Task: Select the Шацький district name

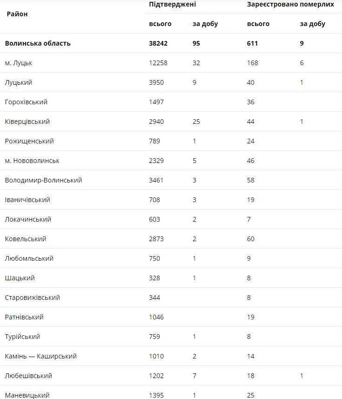Action: click(x=20, y=278)
